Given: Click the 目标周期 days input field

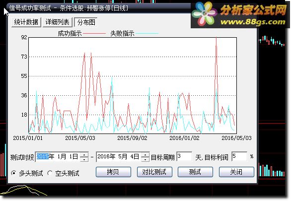Looking at the screenshot, I should (184, 157).
